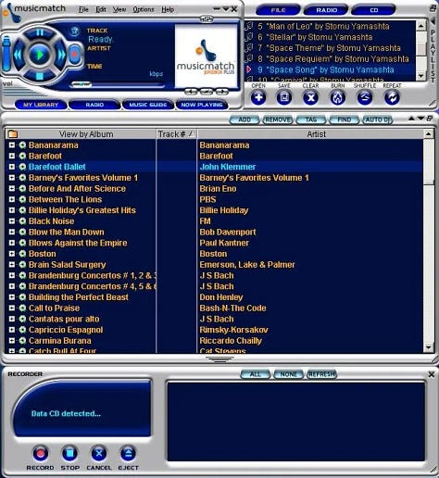Expand the Capriccio Espagnol album
439x478 pixels.
point(12,330)
